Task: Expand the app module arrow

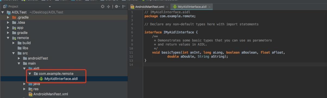Action: click(x=8, y=28)
